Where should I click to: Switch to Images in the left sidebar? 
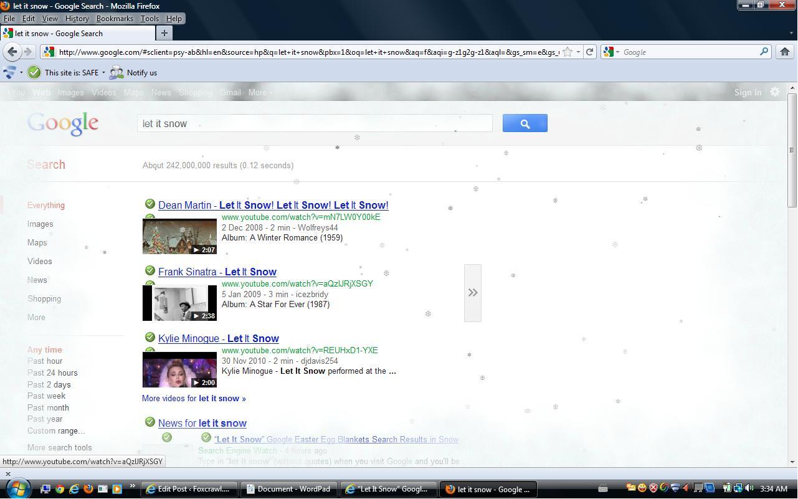click(40, 224)
